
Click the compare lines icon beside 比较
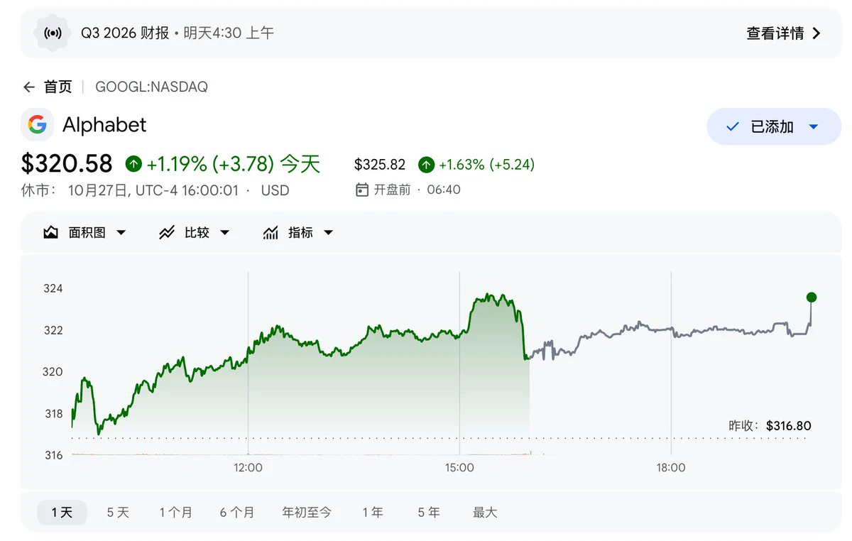[167, 233]
